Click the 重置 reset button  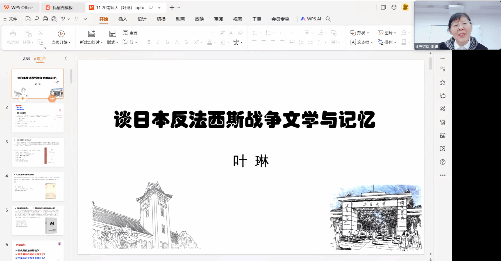pyautogui.click(x=130, y=33)
